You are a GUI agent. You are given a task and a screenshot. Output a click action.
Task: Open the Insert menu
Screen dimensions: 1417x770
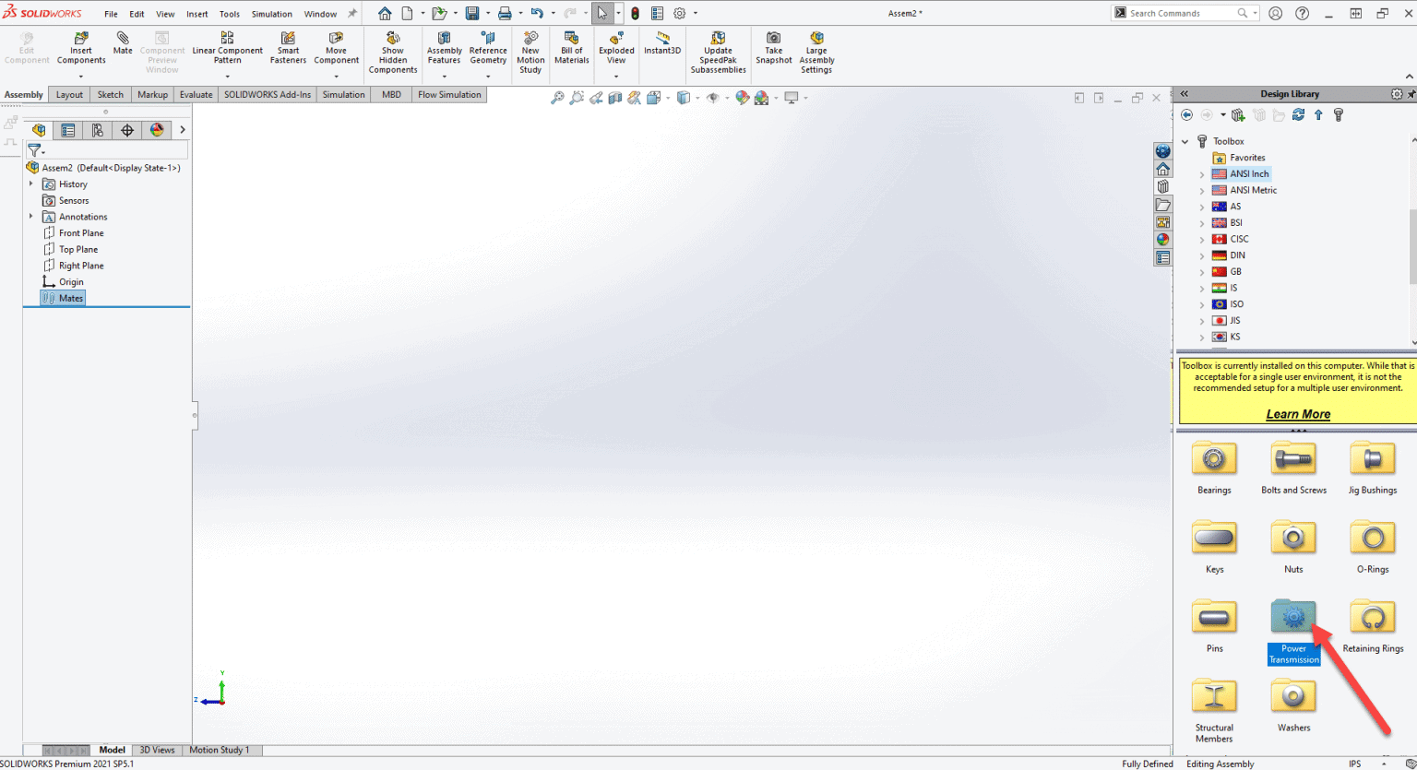tap(197, 14)
